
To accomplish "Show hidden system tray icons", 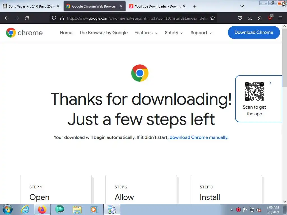I will click(232, 209).
